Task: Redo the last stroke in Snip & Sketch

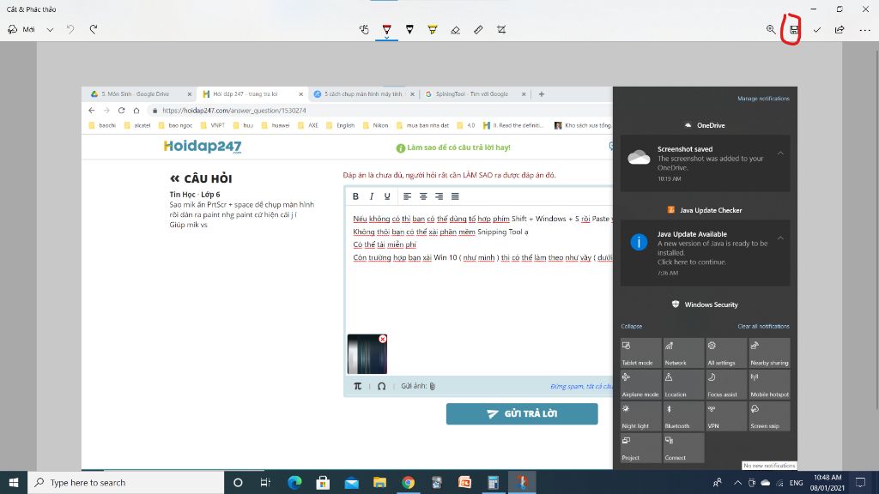Action: pyautogui.click(x=94, y=29)
